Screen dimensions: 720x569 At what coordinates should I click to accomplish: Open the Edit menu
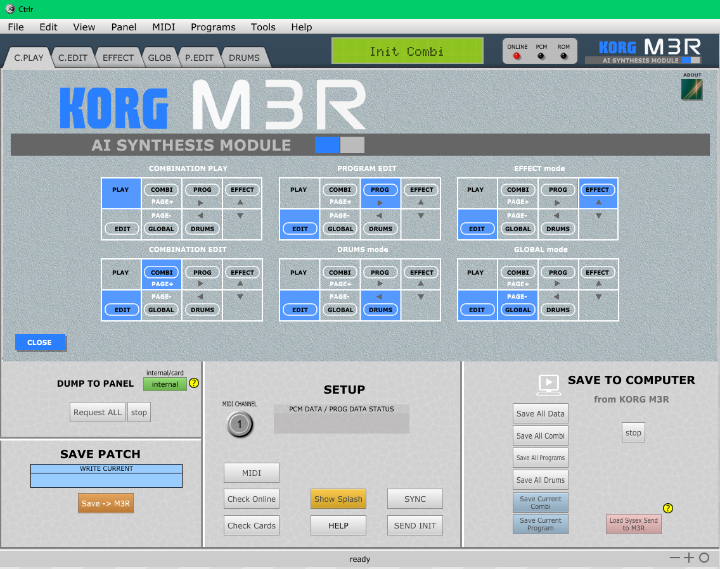coord(48,27)
